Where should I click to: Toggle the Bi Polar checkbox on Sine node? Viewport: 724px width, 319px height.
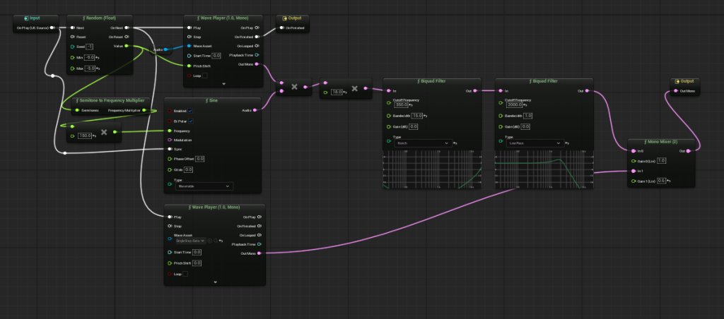pyautogui.click(x=190, y=121)
